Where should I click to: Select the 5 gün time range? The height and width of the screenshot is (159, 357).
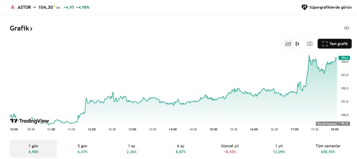pos(82,149)
